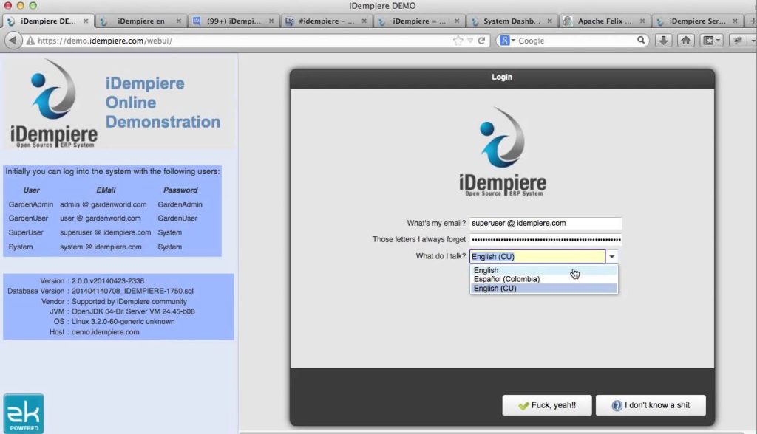This screenshot has width=757, height=434.
Task: Click the magnifier icon in Google search box
Action: tap(641, 41)
